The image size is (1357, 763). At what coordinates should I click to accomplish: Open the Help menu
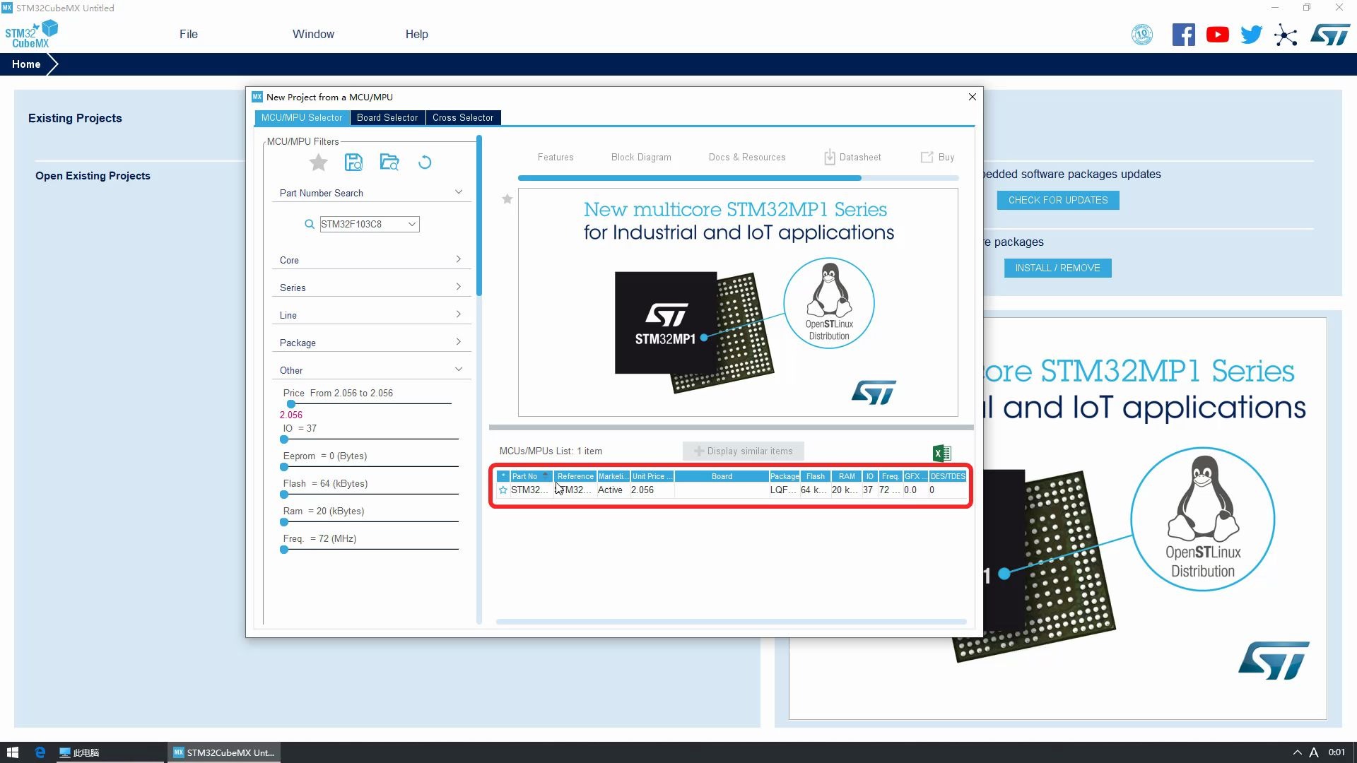click(x=416, y=34)
